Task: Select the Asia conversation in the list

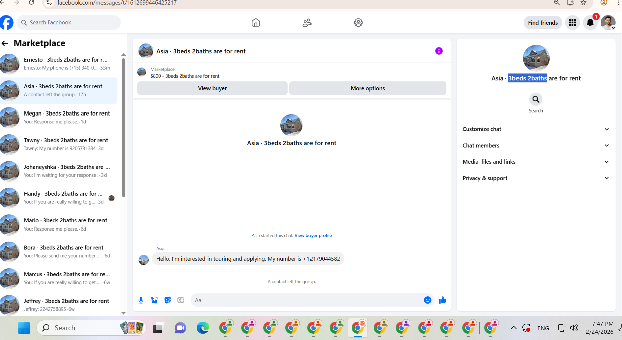Action: coord(59,90)
